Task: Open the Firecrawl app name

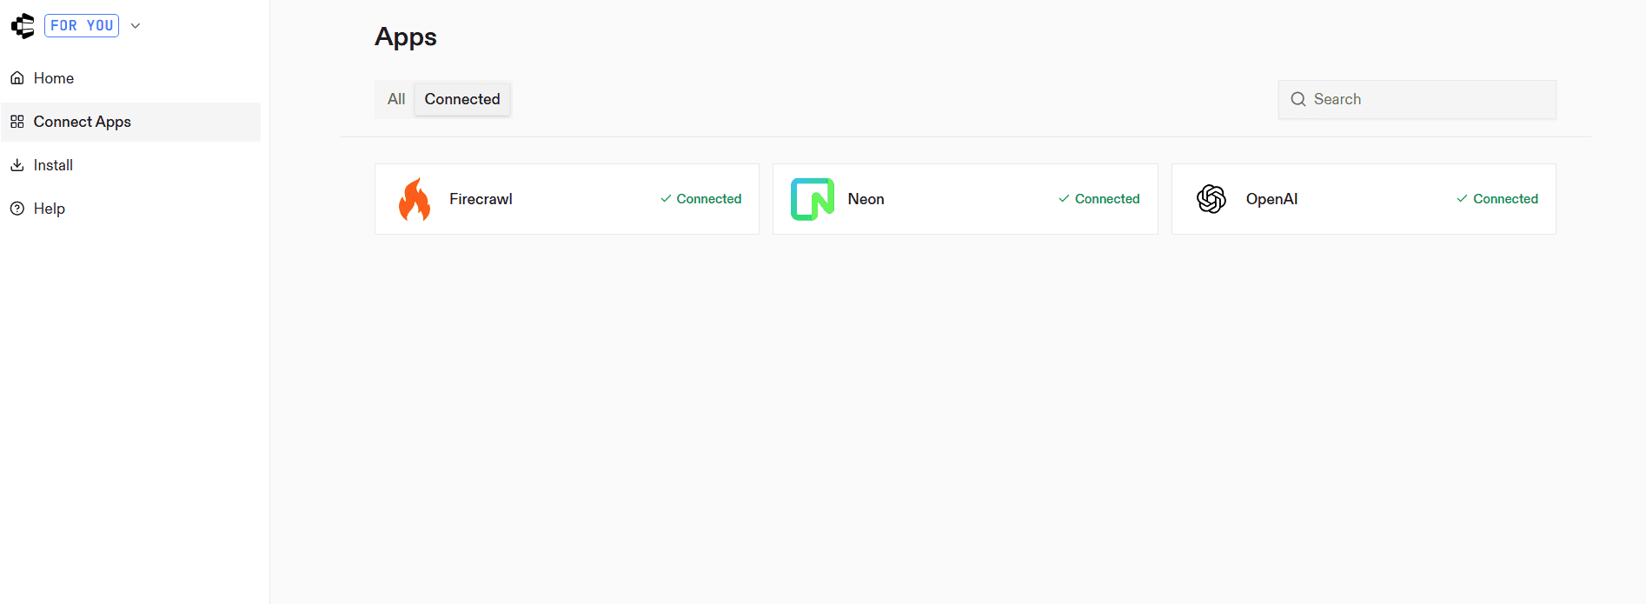Action: [481, 199]
